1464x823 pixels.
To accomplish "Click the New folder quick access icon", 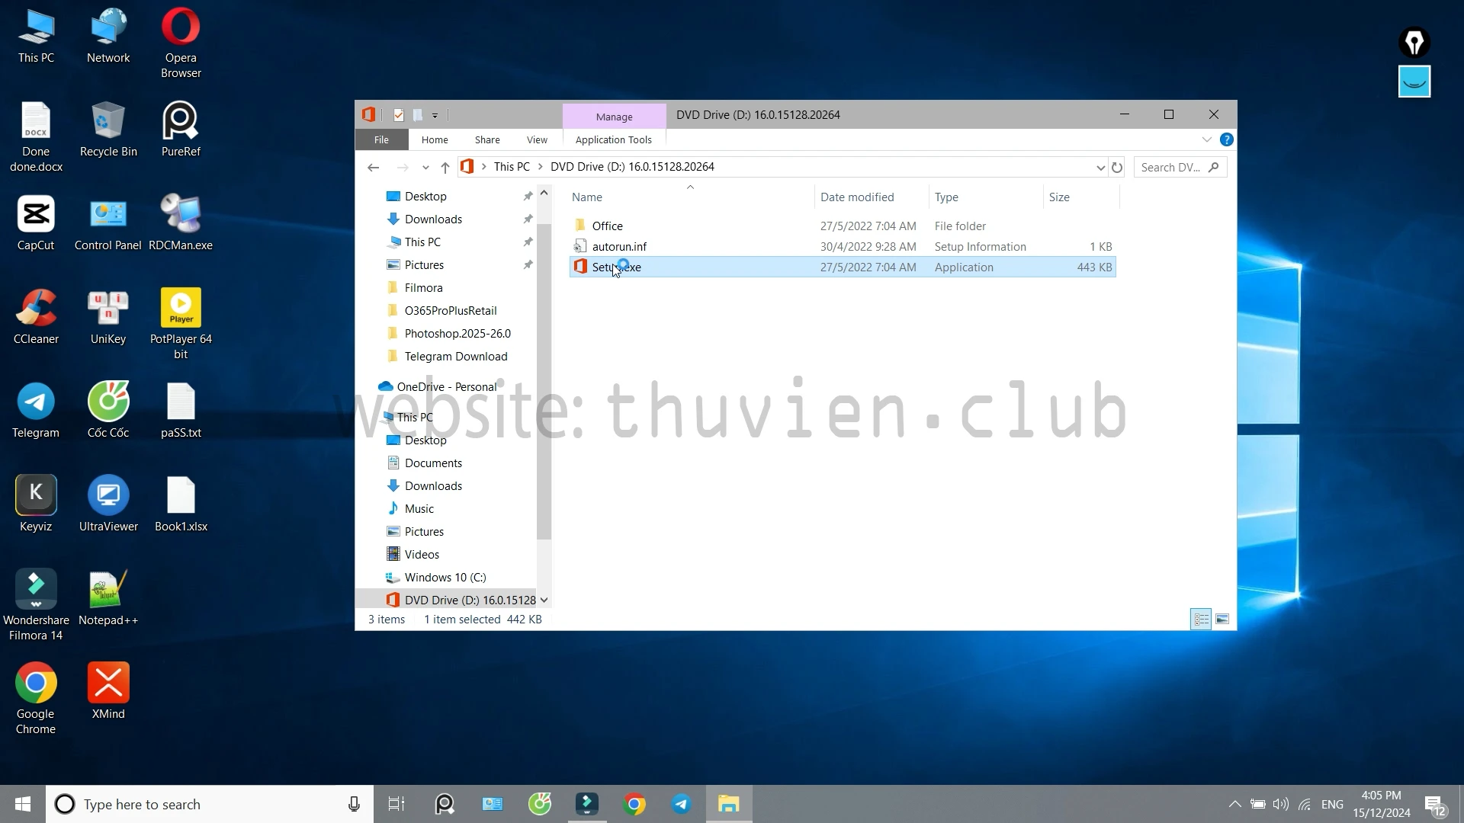I will tap(418, 115).
